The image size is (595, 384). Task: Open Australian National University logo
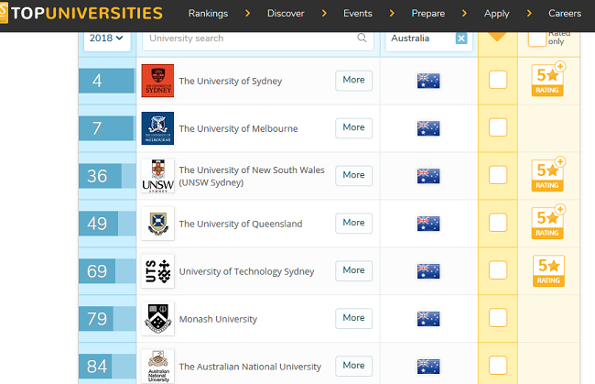pos(157,367)
